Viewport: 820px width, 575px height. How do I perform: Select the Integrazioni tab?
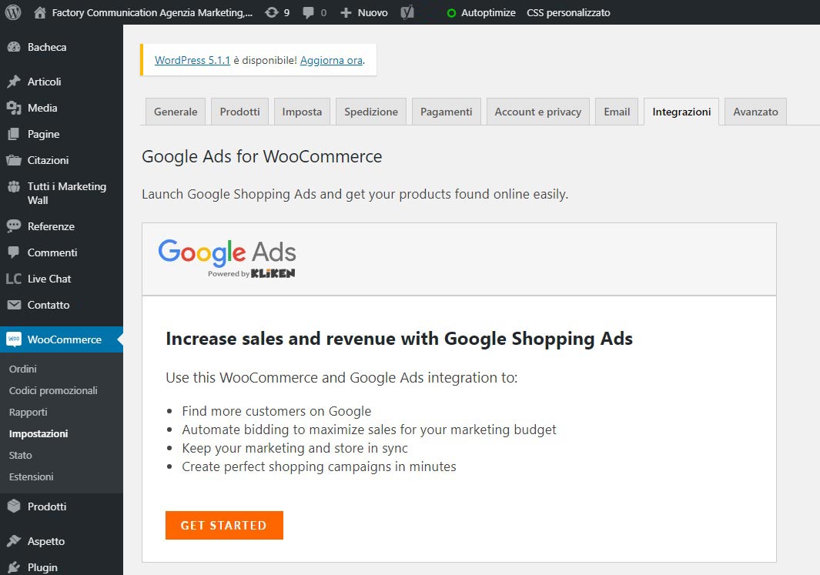point(681,112)
